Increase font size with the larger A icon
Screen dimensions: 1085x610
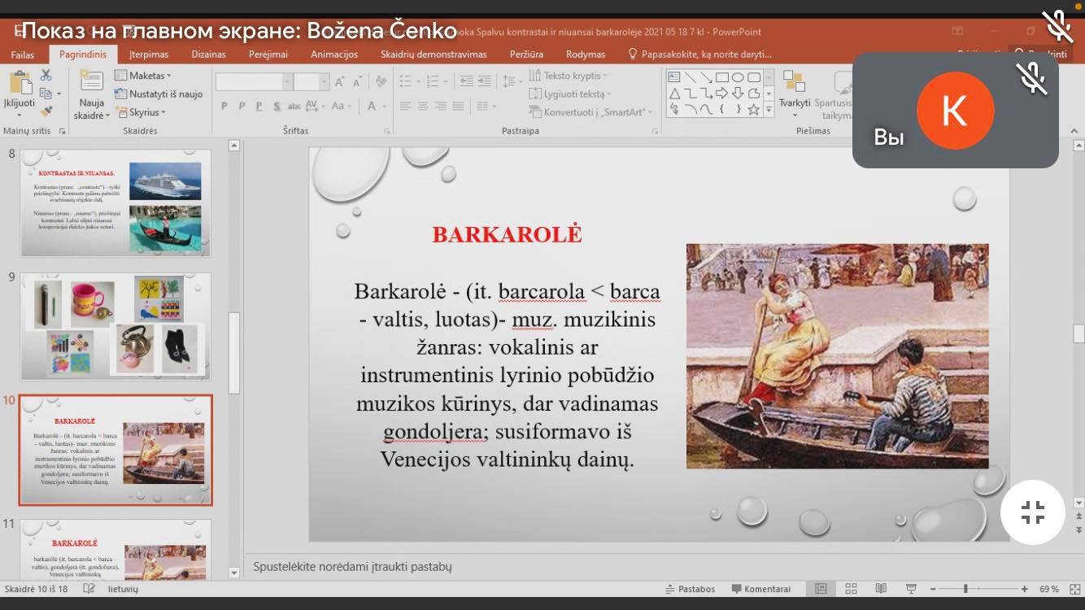pyautogui.click(x=341, y=82)
